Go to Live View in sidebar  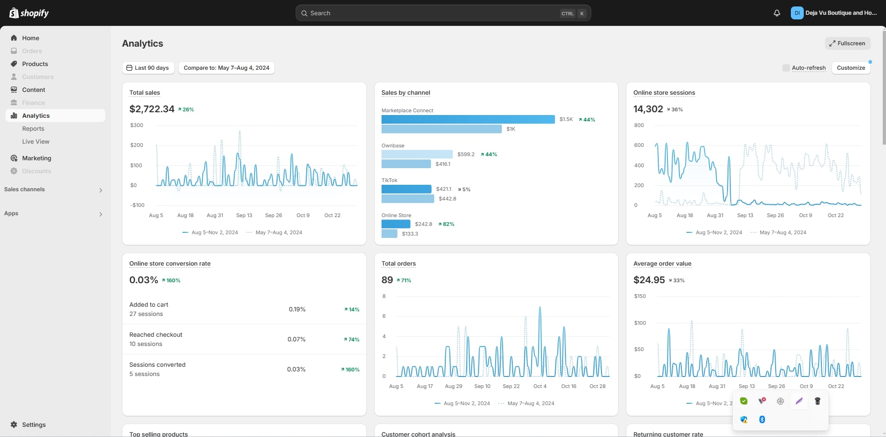coord(36,141)
